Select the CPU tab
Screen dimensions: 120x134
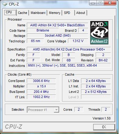[x=10, y=12]
